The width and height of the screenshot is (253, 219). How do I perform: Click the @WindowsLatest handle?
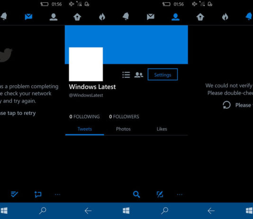point(86,95)
